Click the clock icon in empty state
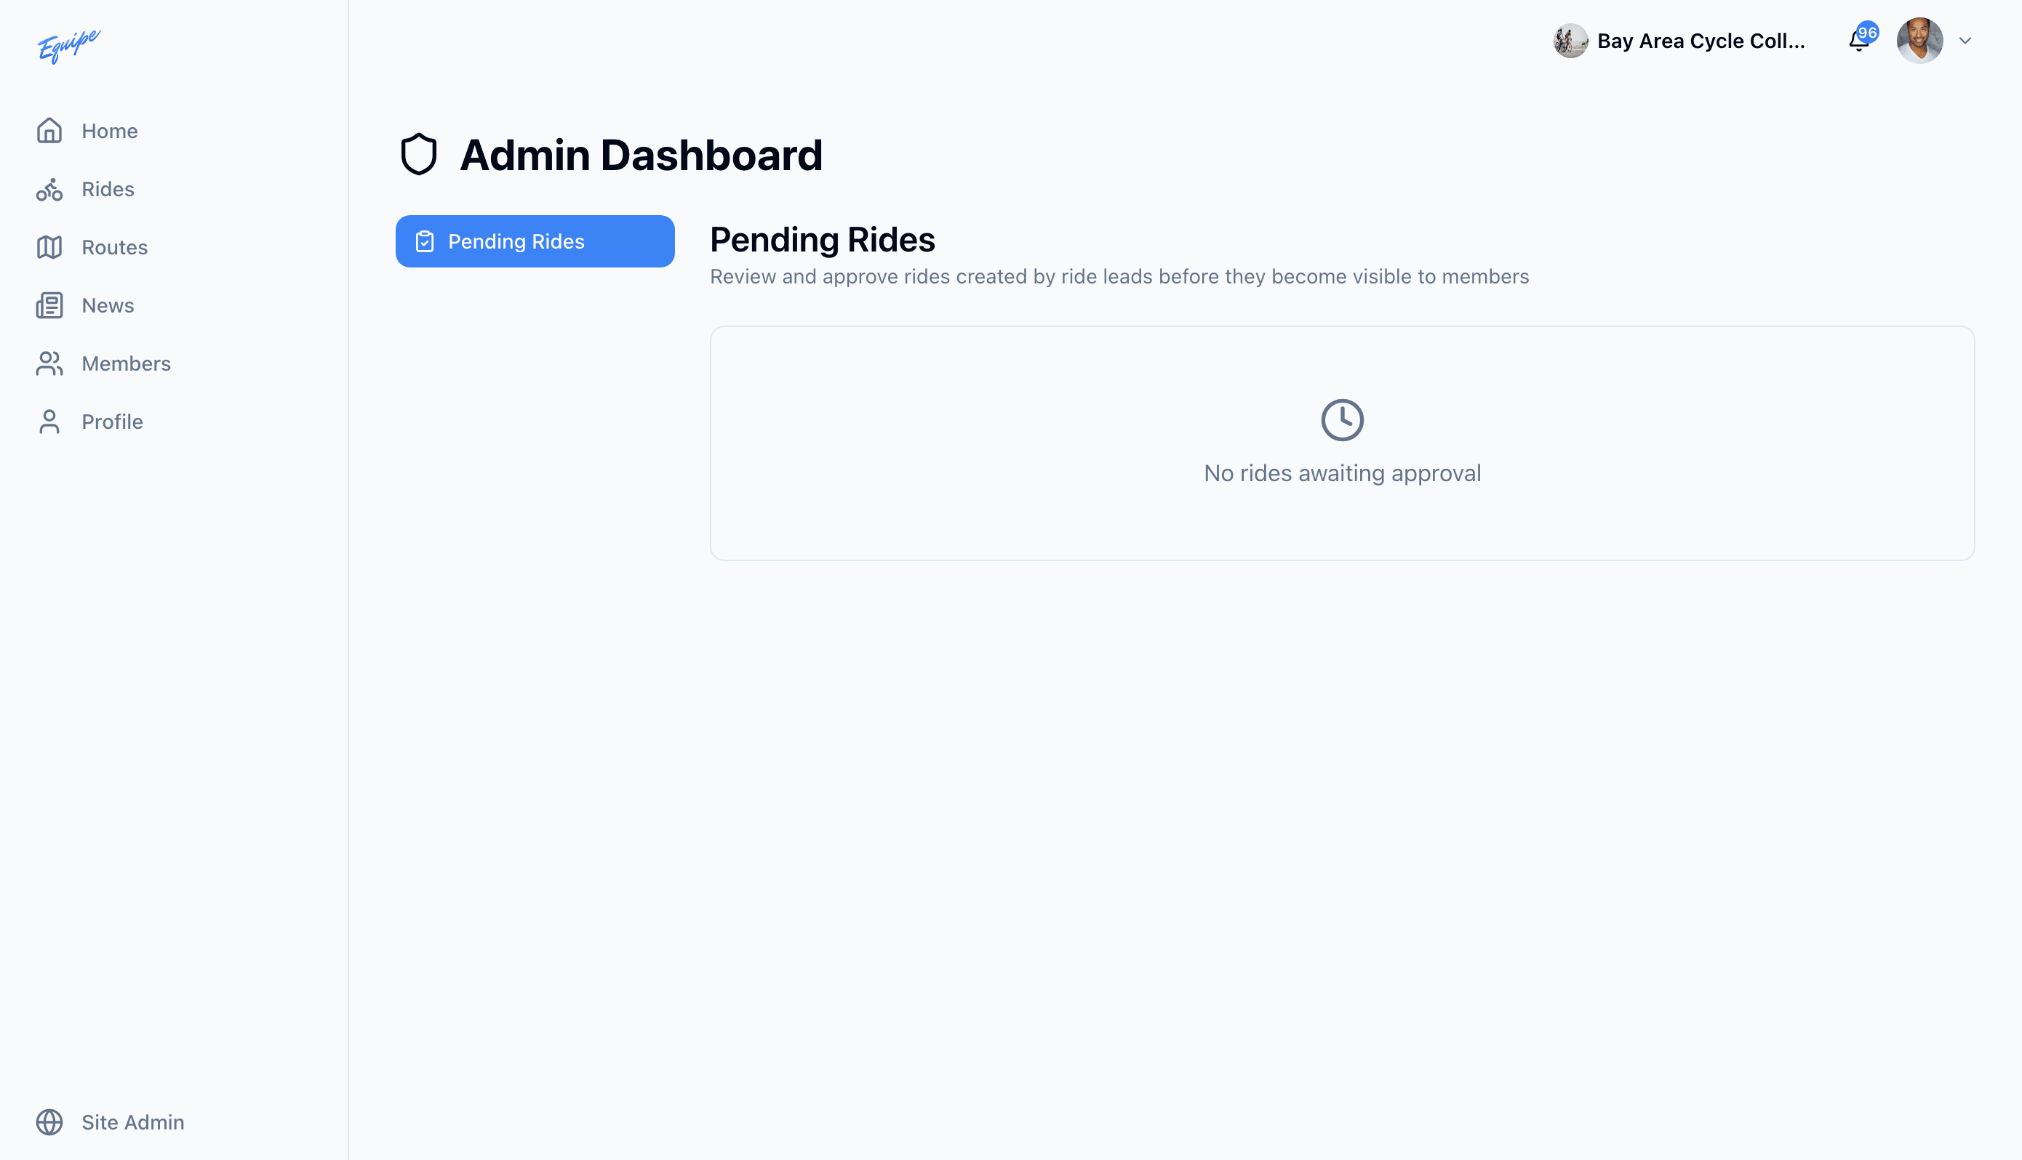The height and width of the screenshot is (1160, 2022). click(1342, 420)
